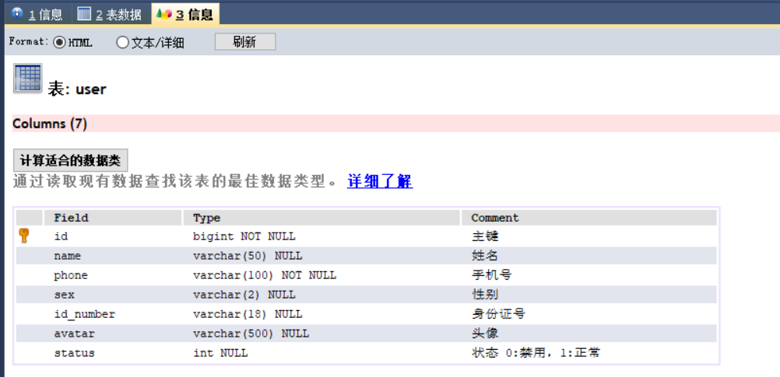Click the '状态 0:禁用, 1:正常' comment
This screenshot has height=377, width=780.
(536, 353)
